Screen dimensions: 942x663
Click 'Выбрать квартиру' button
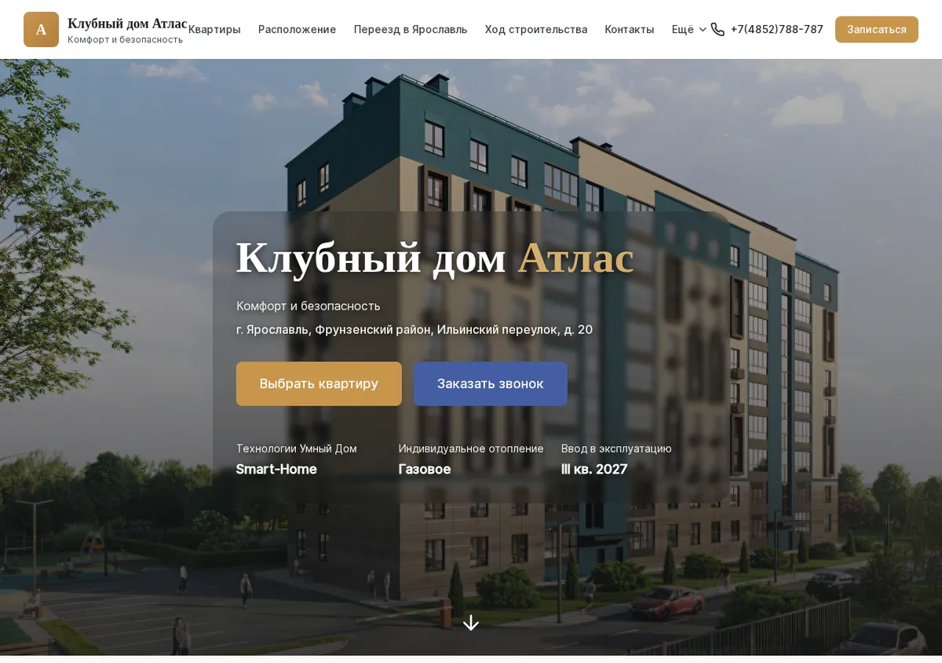point(319,383)
